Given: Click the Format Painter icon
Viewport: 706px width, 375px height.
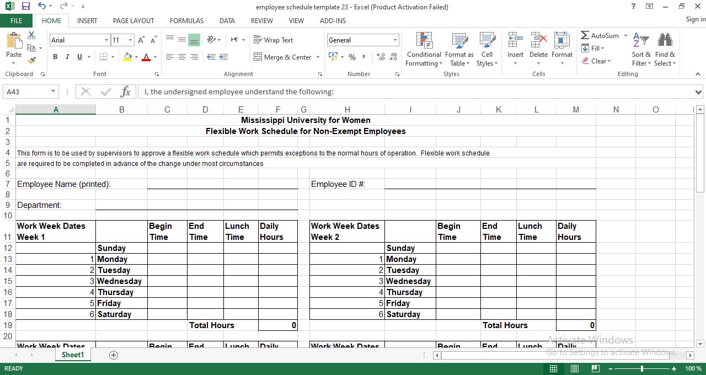Looking at the screenshot, I should 32,61.
